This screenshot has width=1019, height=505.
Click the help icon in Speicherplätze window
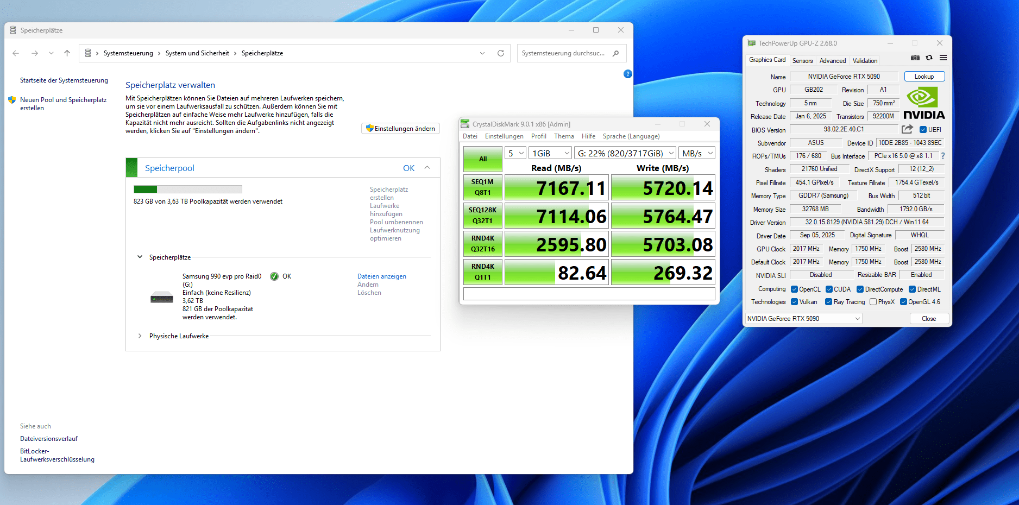click(x=628, y=74)
